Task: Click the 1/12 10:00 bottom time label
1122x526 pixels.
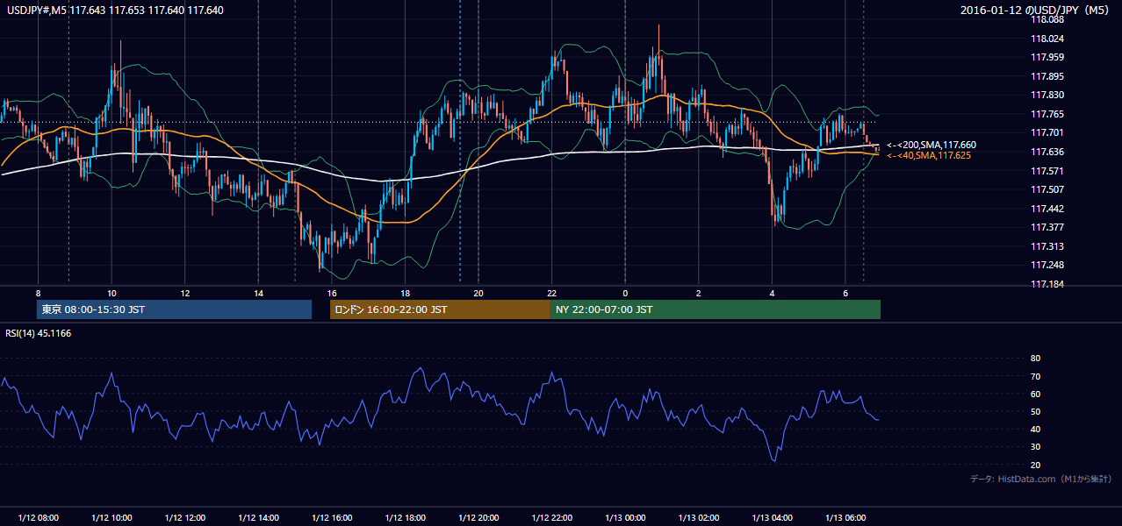Action: coord(111,518)
